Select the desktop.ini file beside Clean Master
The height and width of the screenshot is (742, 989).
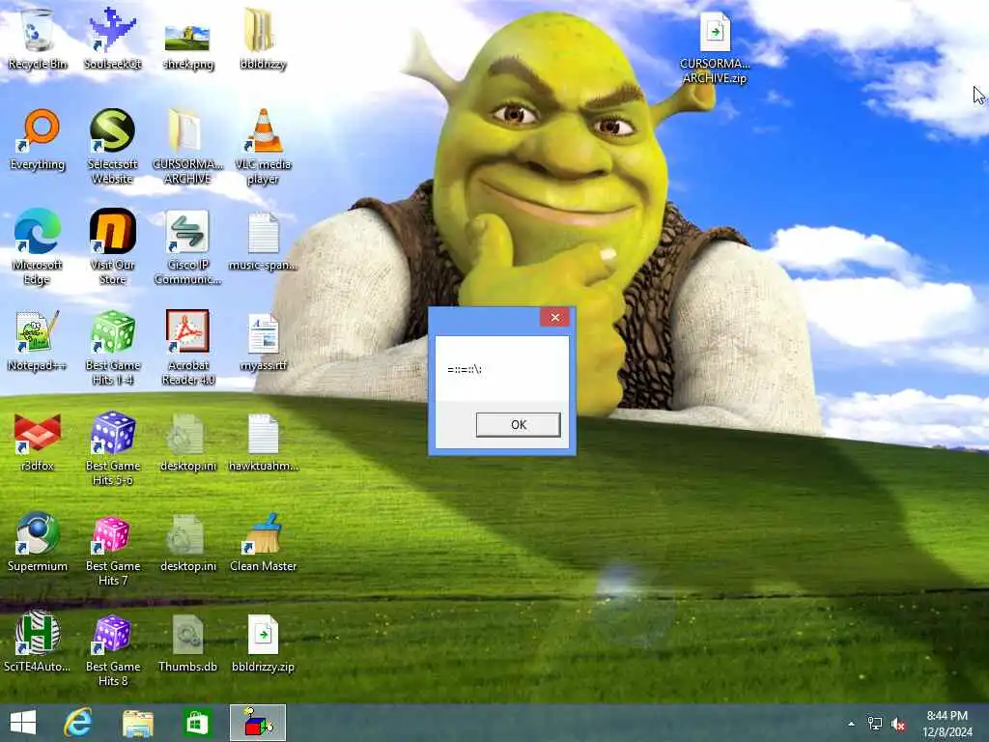pyautogui.click(x=187, y=543)
